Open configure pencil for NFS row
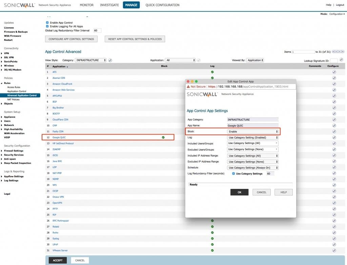Viewport: 347px width, 265px height. coord(334,185)
